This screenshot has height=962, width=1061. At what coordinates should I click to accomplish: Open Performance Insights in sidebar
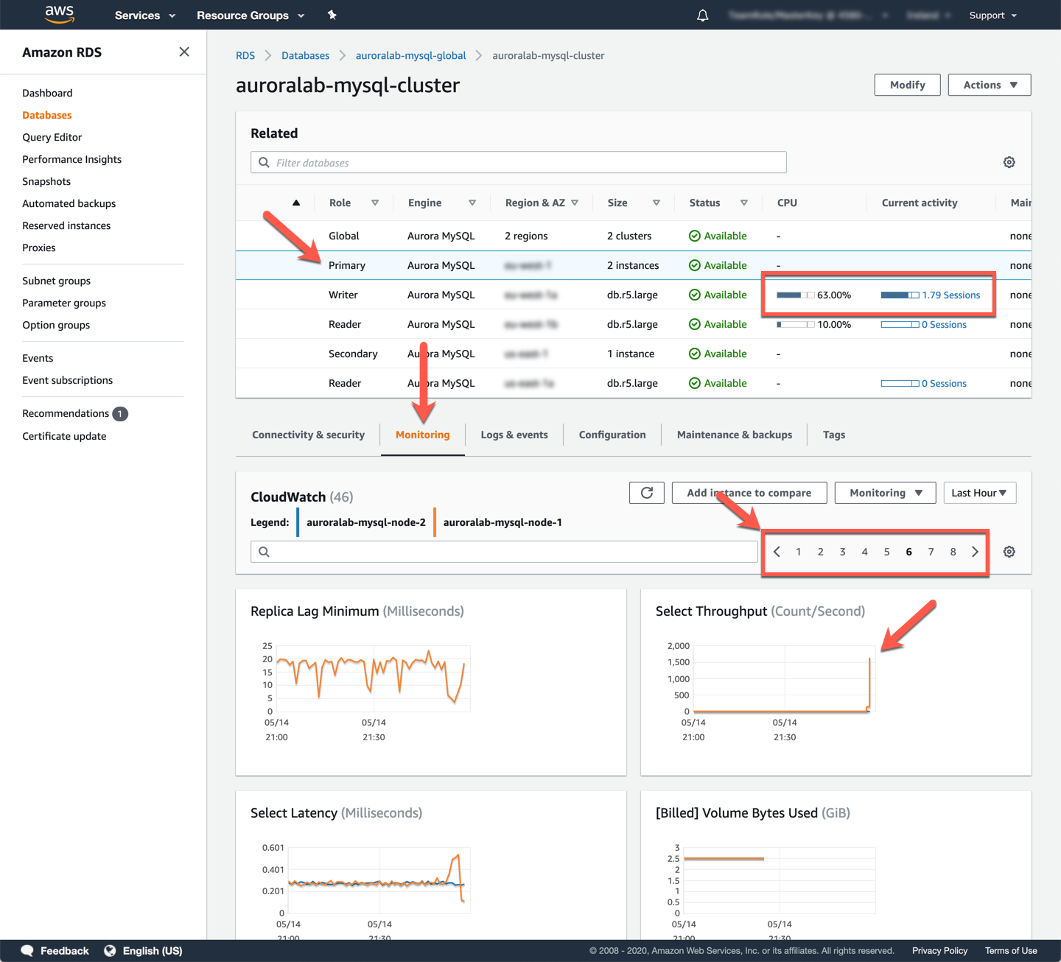click(x=71, y=159)
